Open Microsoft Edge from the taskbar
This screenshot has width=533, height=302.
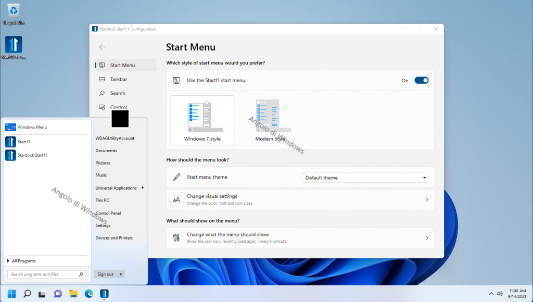(88, 294)
